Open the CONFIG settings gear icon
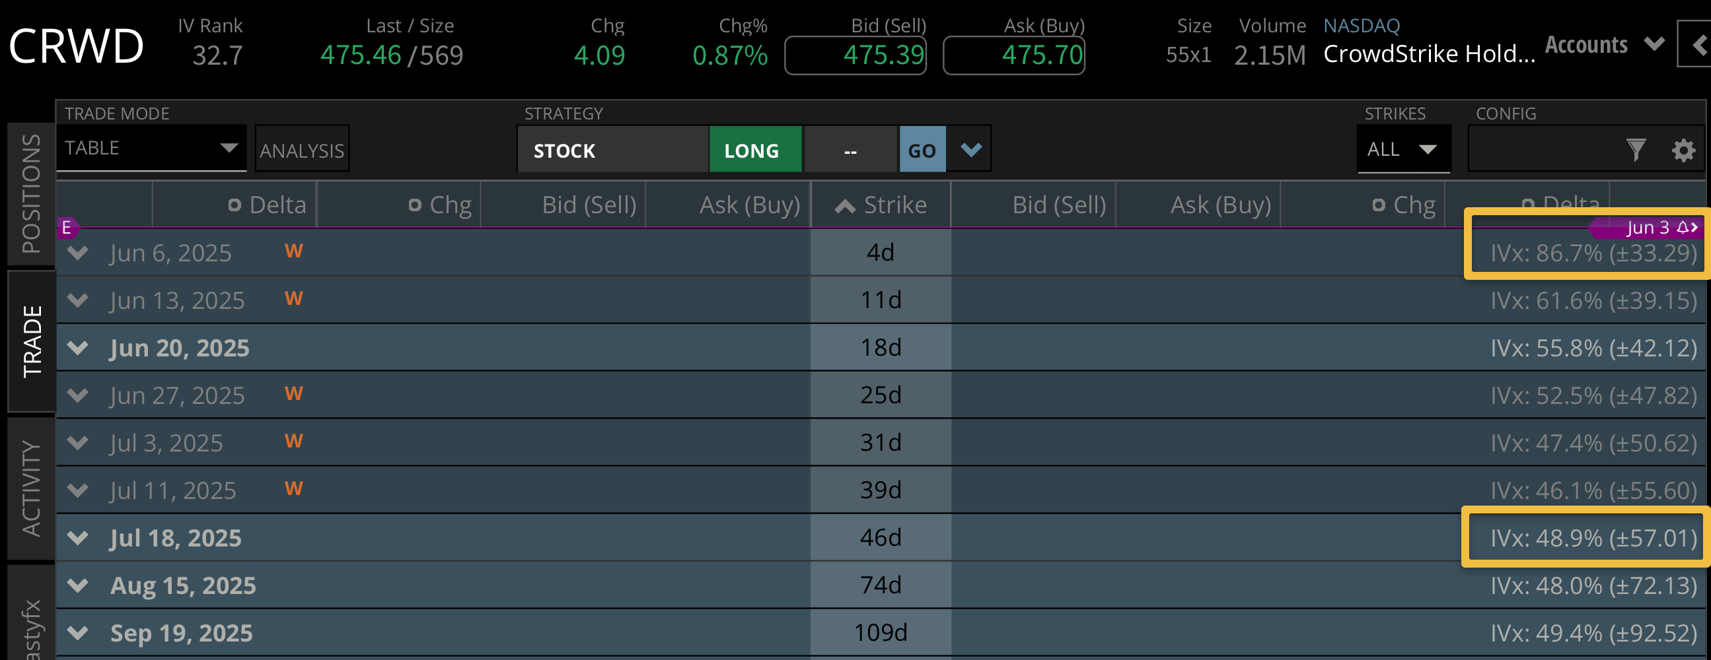 pyautogui.click(x=1683, y=150)
